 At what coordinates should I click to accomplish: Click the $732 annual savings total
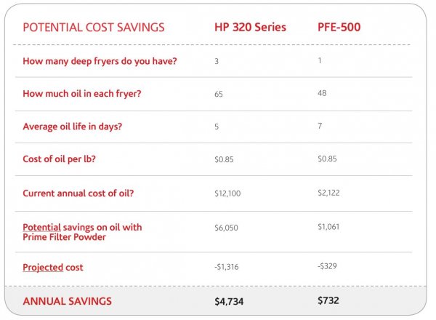329,299
